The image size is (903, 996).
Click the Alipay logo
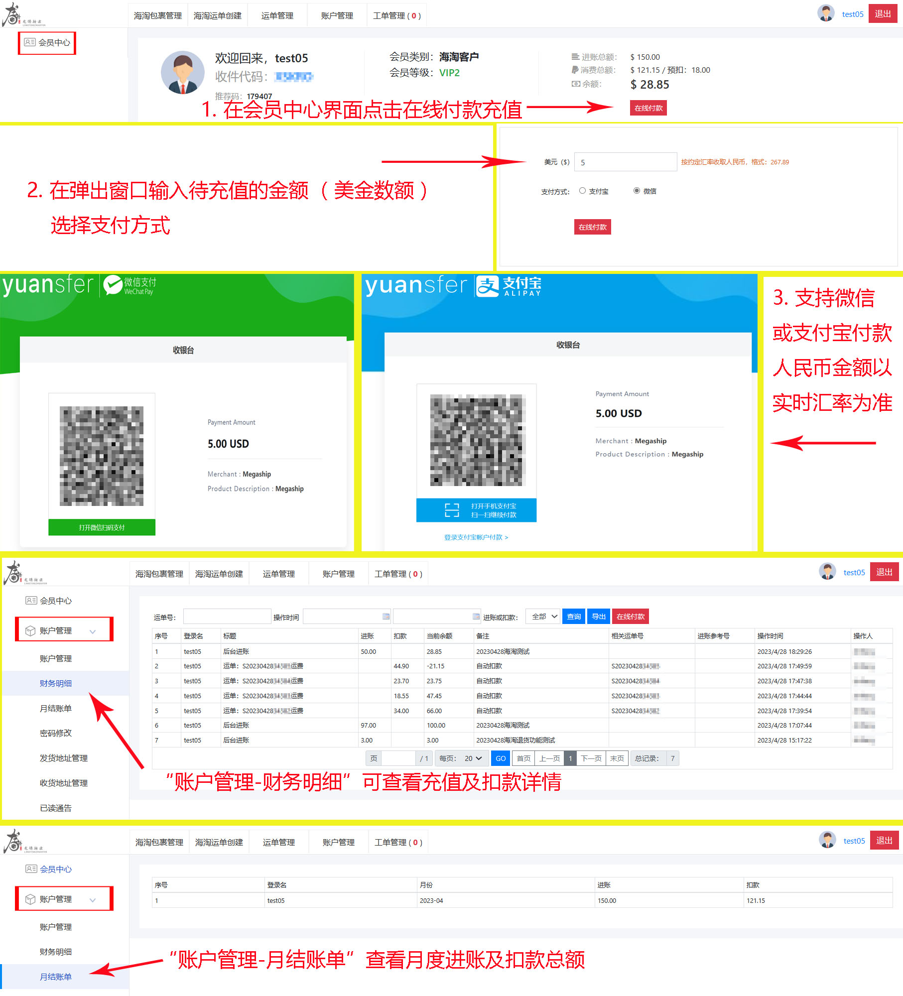click(509, 286)
